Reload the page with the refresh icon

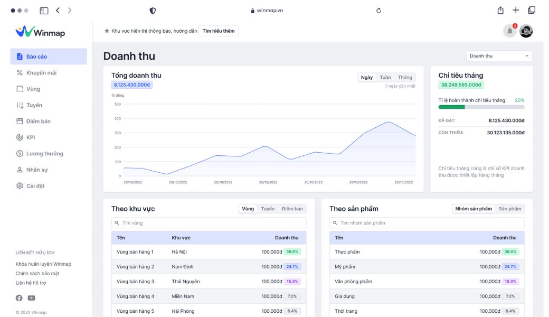coord(378,11)
